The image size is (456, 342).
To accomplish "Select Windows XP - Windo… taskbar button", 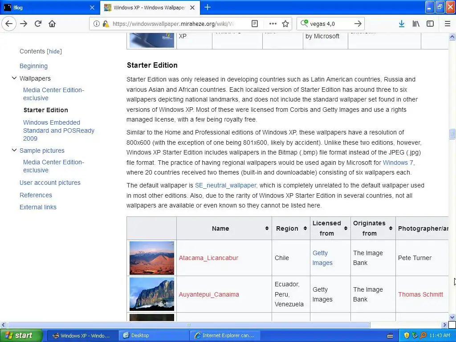I will (x=82, y=336).
